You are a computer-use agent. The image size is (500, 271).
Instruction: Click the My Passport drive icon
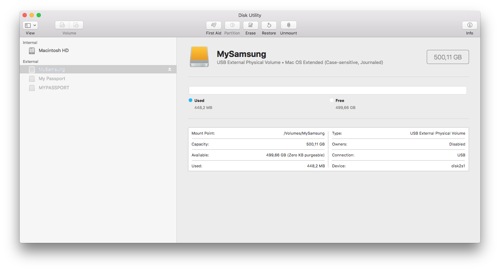(x=32, y=79)
